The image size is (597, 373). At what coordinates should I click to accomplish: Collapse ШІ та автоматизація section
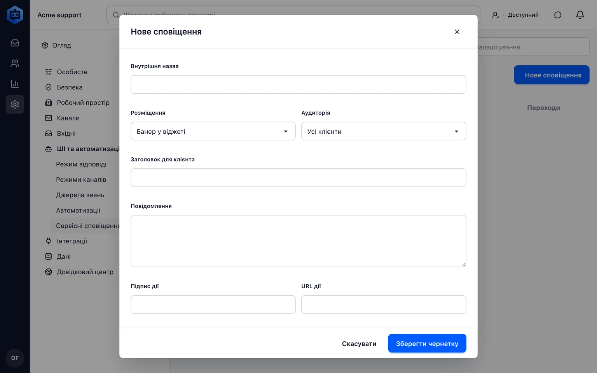click(88, 149)
